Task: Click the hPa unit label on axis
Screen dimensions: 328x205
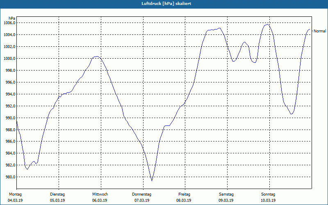Action: 12,18
